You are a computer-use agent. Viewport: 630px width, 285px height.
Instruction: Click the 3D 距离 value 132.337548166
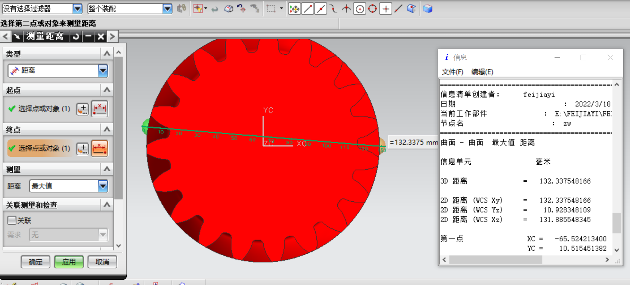[x=565, y=181]
